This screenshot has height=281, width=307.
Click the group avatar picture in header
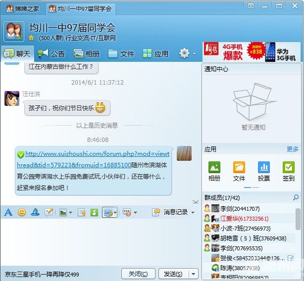tap(14, 32)
